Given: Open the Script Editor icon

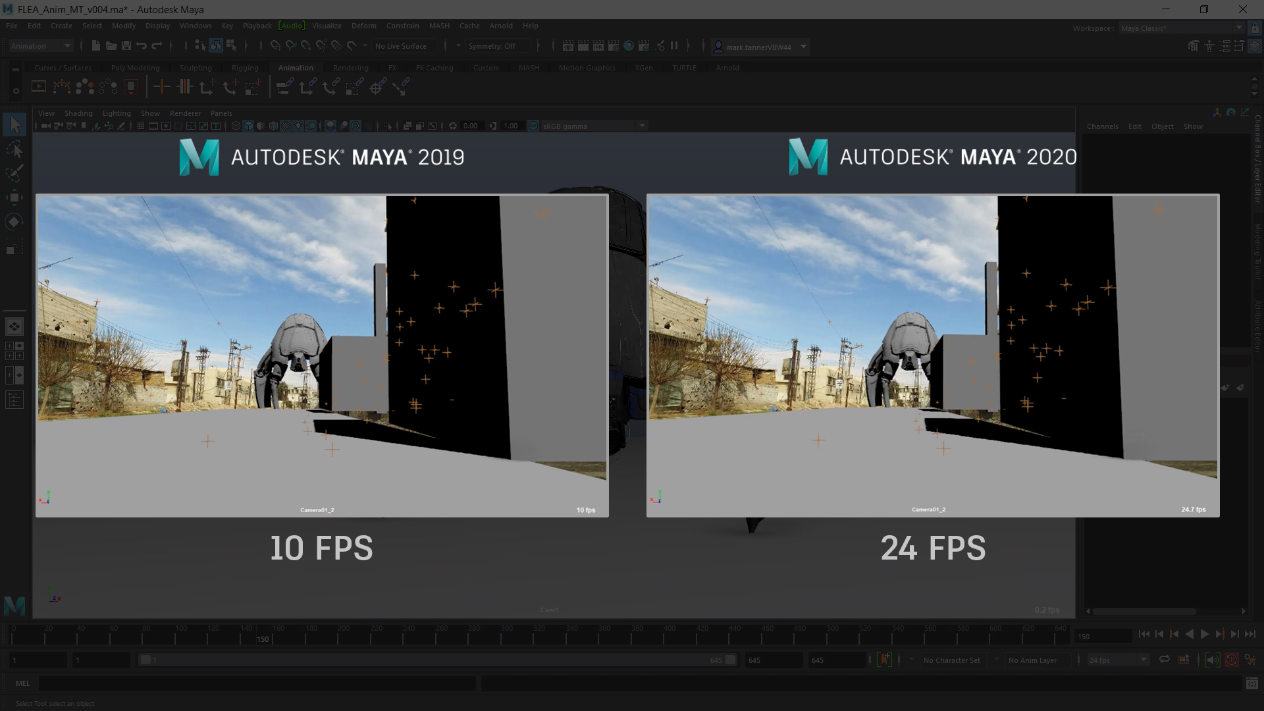Looking at the screenshot, I should tap(1251, 684).
